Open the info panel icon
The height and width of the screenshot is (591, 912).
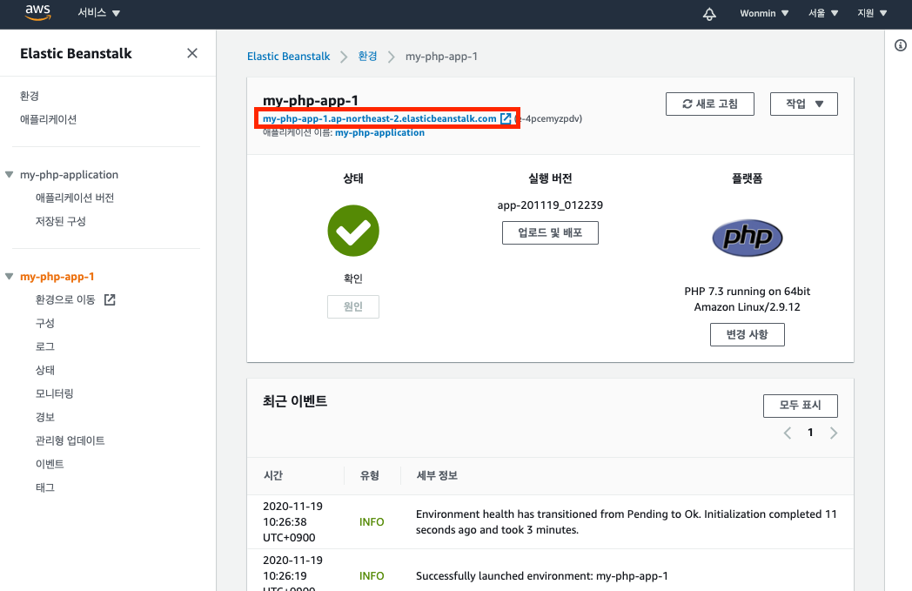[x=901, y=45]
